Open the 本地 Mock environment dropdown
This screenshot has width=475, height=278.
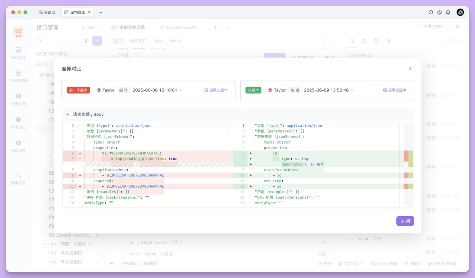[433, 26]
